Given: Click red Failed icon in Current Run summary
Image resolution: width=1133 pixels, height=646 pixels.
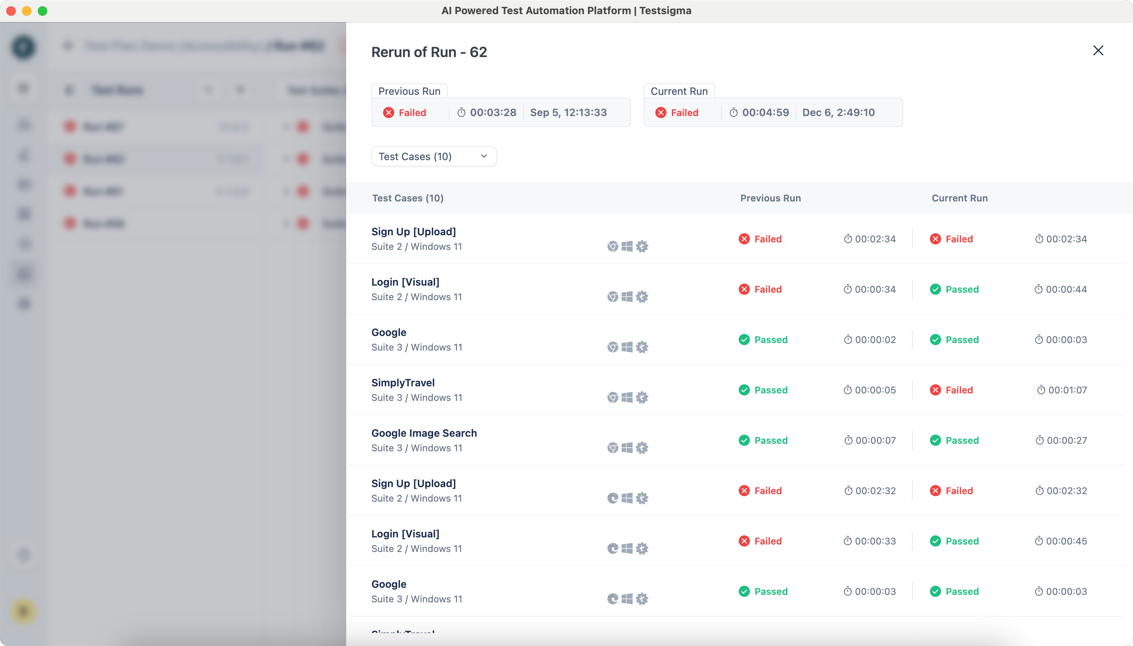Looking at the screenshot, I should [661, 113].
